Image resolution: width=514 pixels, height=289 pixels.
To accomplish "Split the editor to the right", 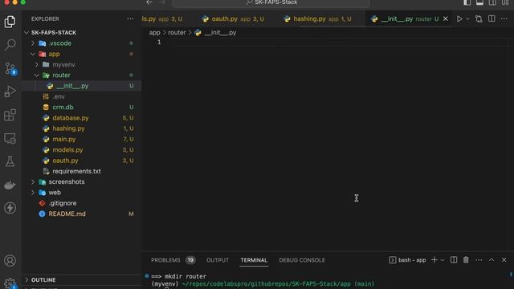I will click(492, 18).
